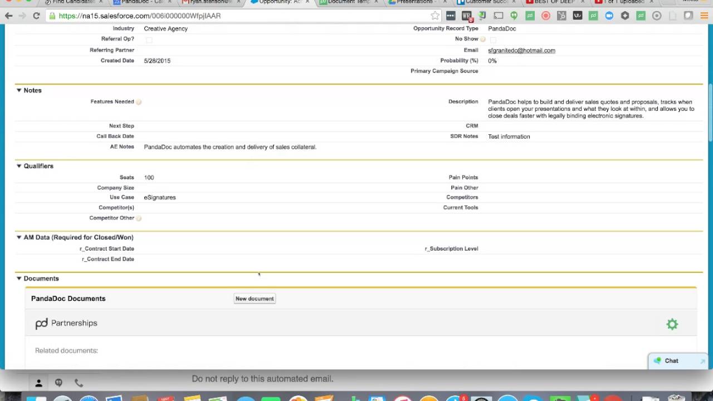
Task: Click the green padlock in the address bar
Action: point(52,16)
